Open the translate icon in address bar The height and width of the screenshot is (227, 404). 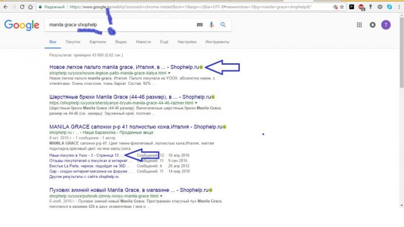point(335,7)
